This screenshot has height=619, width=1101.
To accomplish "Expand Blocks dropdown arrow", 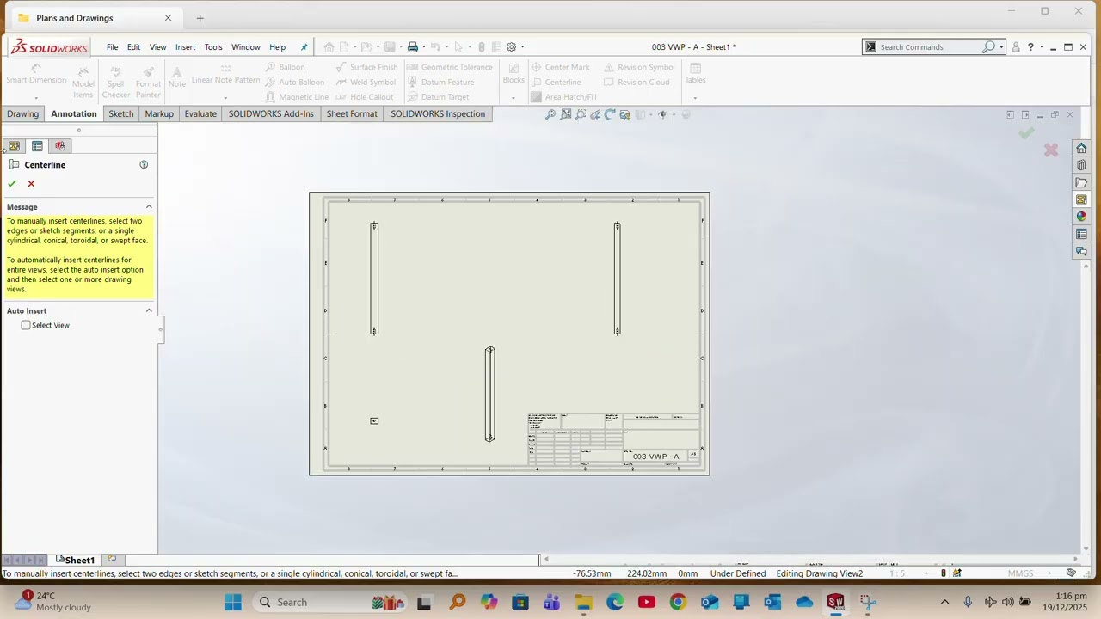I will tap(513, 97).
